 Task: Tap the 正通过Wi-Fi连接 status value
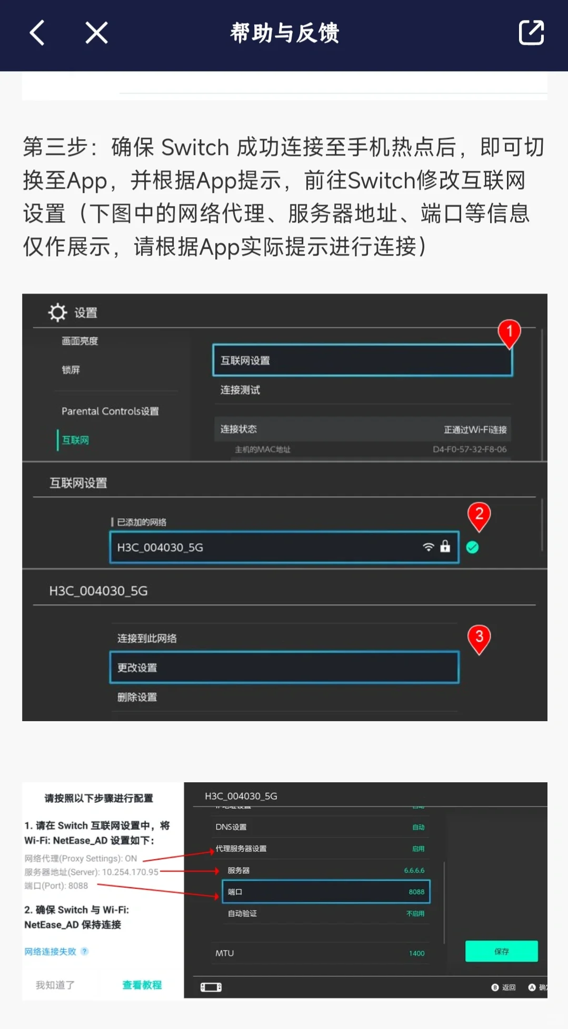[475, 430]
